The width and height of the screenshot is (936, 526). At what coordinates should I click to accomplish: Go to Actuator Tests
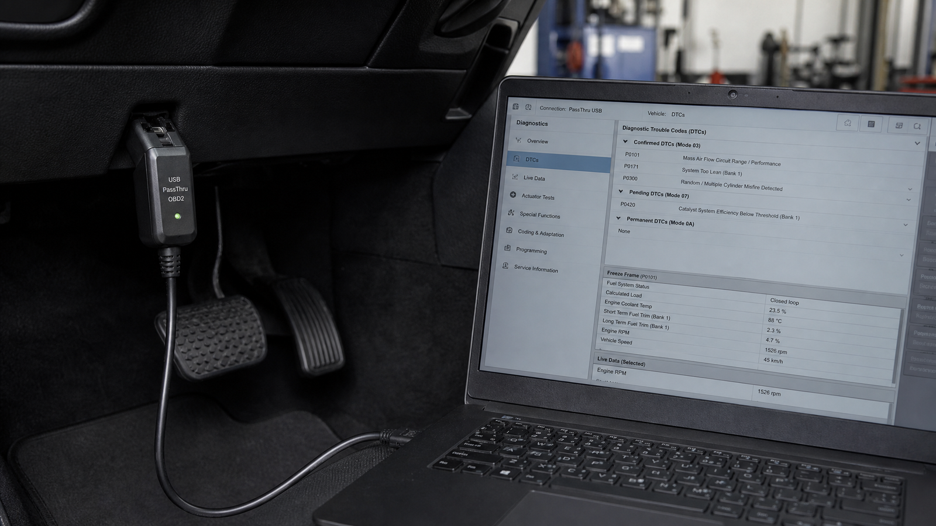pyautogui.click(x=538, y=197)
